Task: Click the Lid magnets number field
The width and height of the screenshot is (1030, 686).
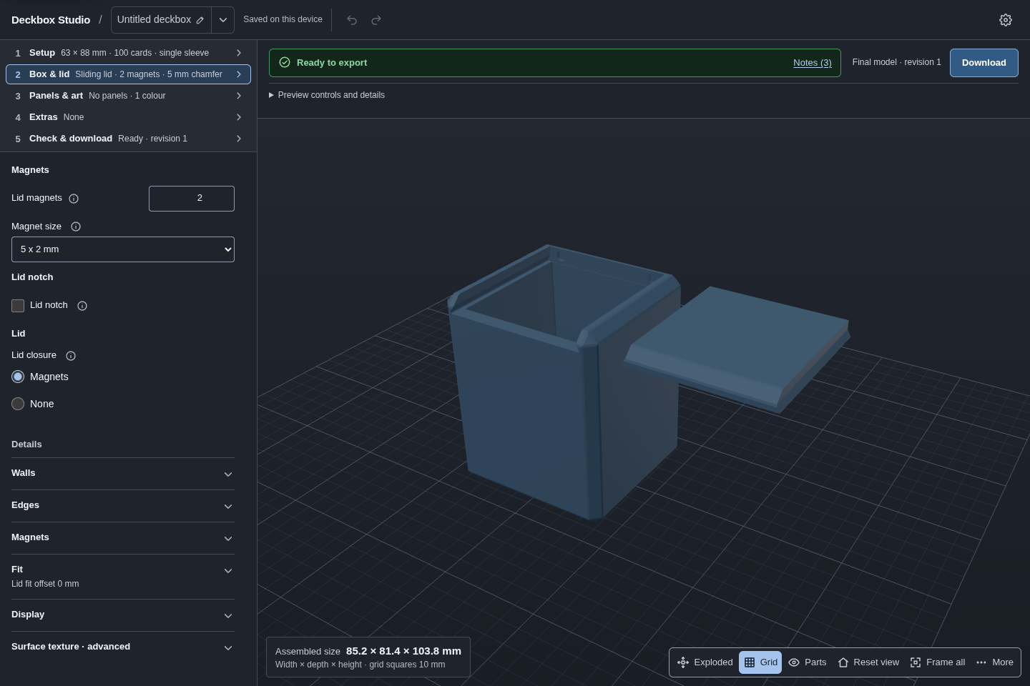Action: click(192, 199)
